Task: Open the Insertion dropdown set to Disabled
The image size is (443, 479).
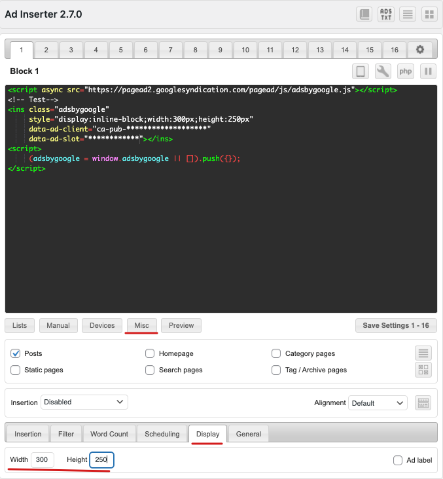Action: tap(84, 402)
